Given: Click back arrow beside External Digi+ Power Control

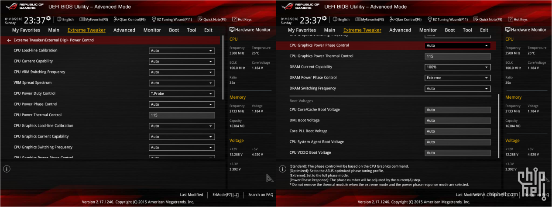Looking at the screenshot, I should [9, 40].
